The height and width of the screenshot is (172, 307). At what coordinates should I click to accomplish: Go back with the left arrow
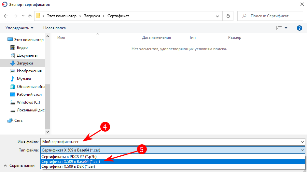click(x=6, y=16)
